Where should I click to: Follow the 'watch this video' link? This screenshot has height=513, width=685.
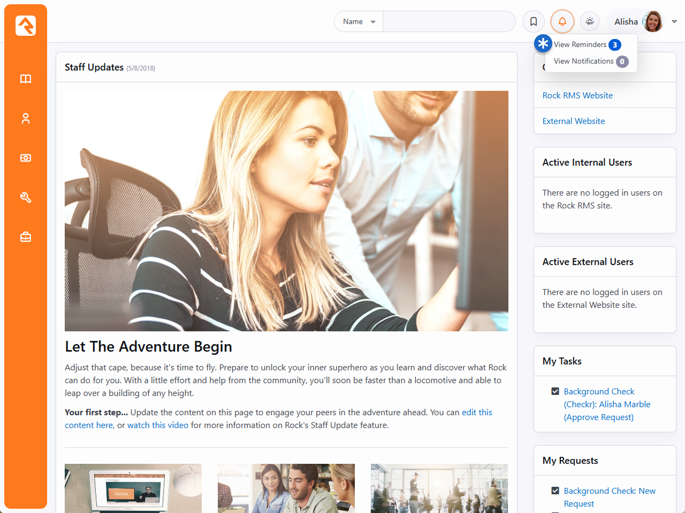point(158,425)
